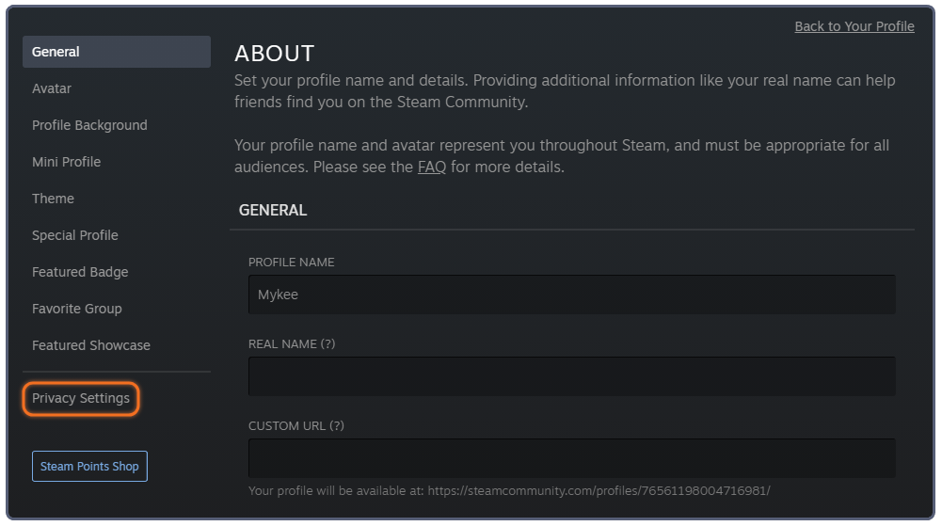
Task: Focus the Real Name text field
Action: [572, 375]
